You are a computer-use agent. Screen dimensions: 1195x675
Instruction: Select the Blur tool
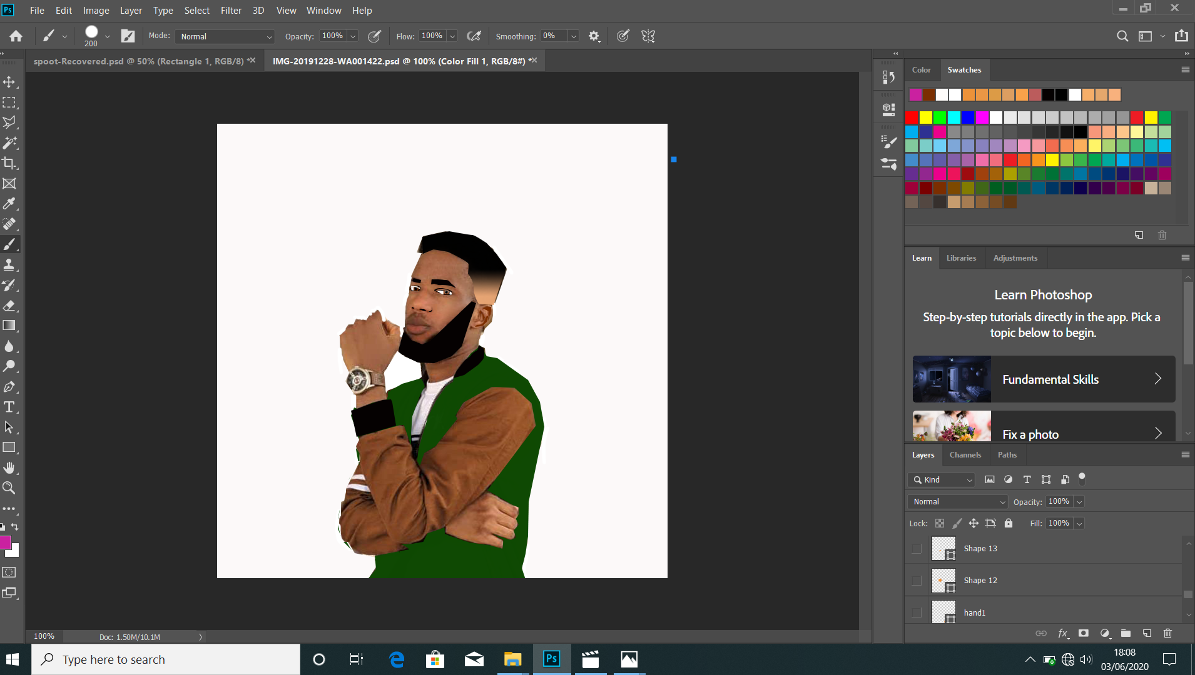tap(9, 346)
